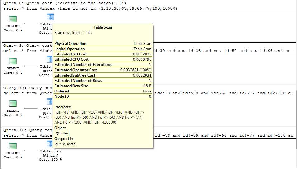
Task: Click 'Estimated Subtree Cost' label
Action: click(75, 75)
